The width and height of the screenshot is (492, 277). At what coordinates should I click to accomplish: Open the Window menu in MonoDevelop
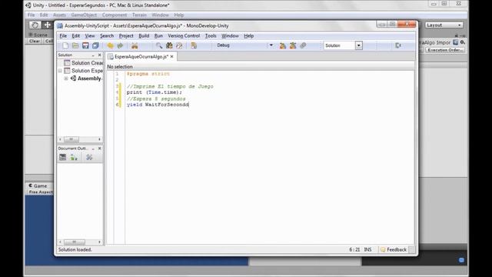230,36
